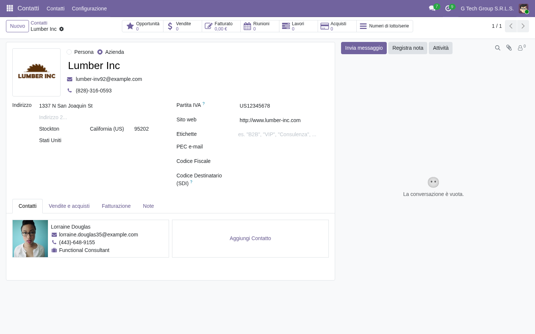Open the Opportunità star smart button
The height and width of the screenshot is (334, 535).
click(x=143, y=26)
